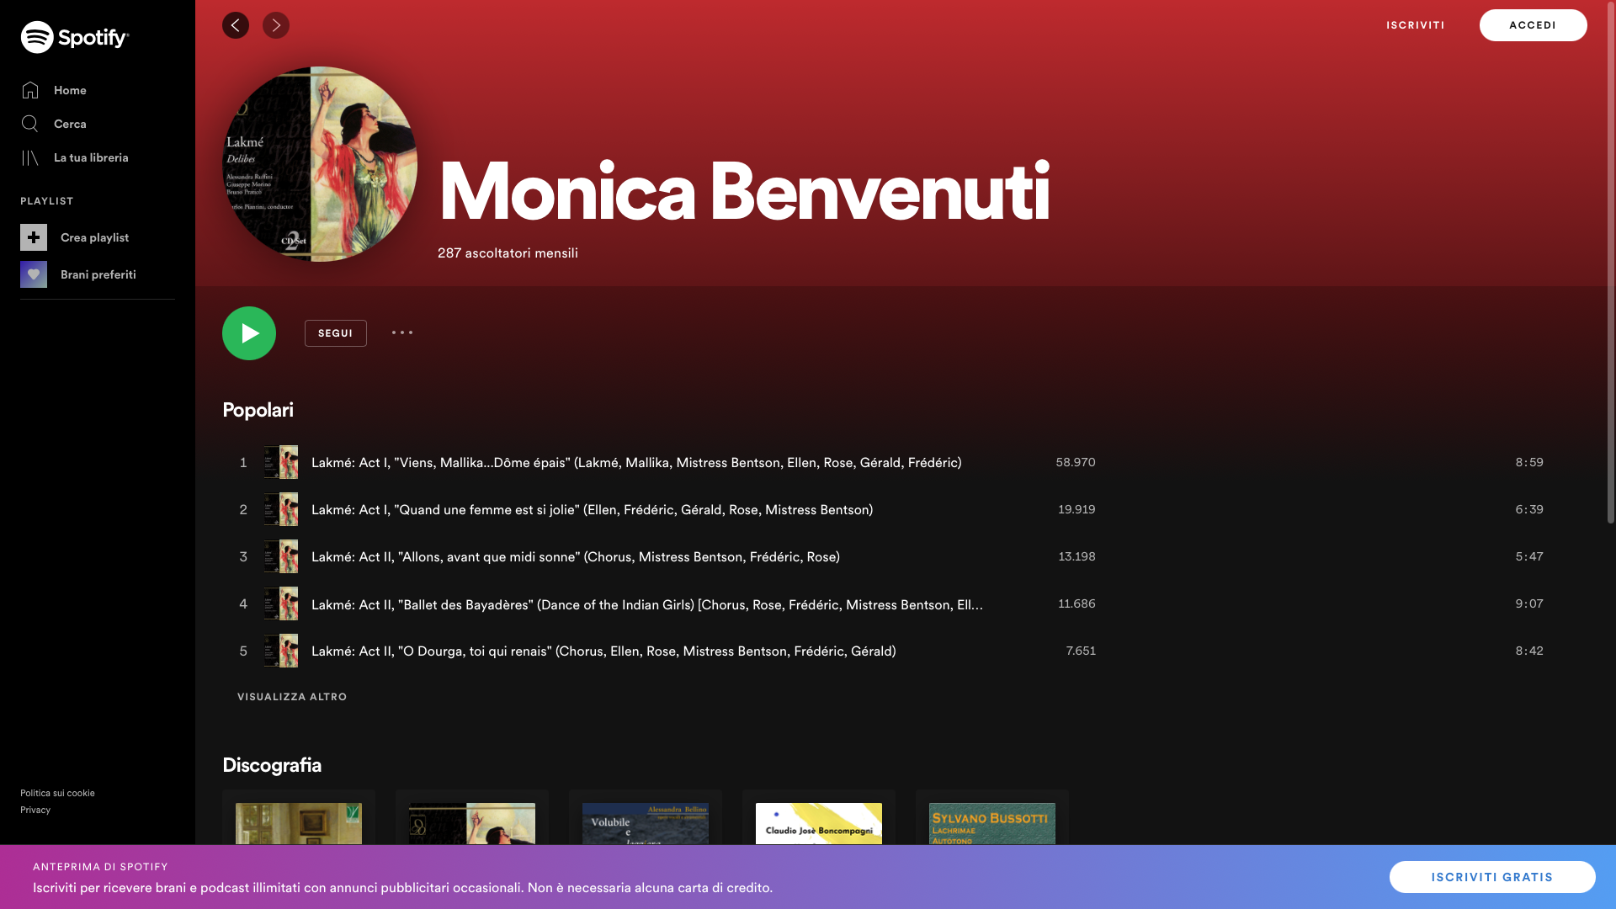Open the Politica sui cookie link

(x=57, y=793)
